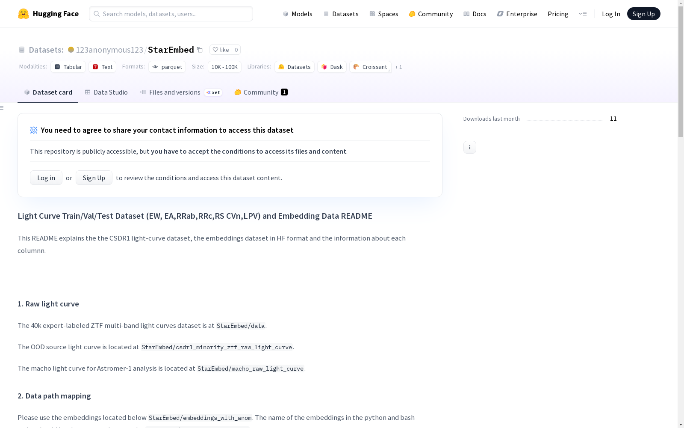Click Log in button in access notice
Screen dimensions: 684x428
[x=46, y=178]
